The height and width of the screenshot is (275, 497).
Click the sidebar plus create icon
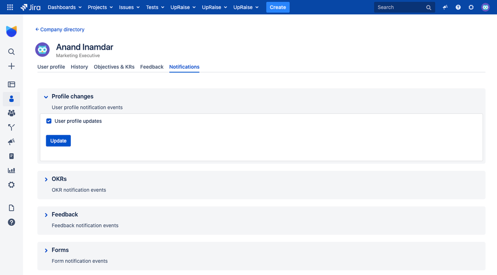pyautogui.click(x=11, y=66)
